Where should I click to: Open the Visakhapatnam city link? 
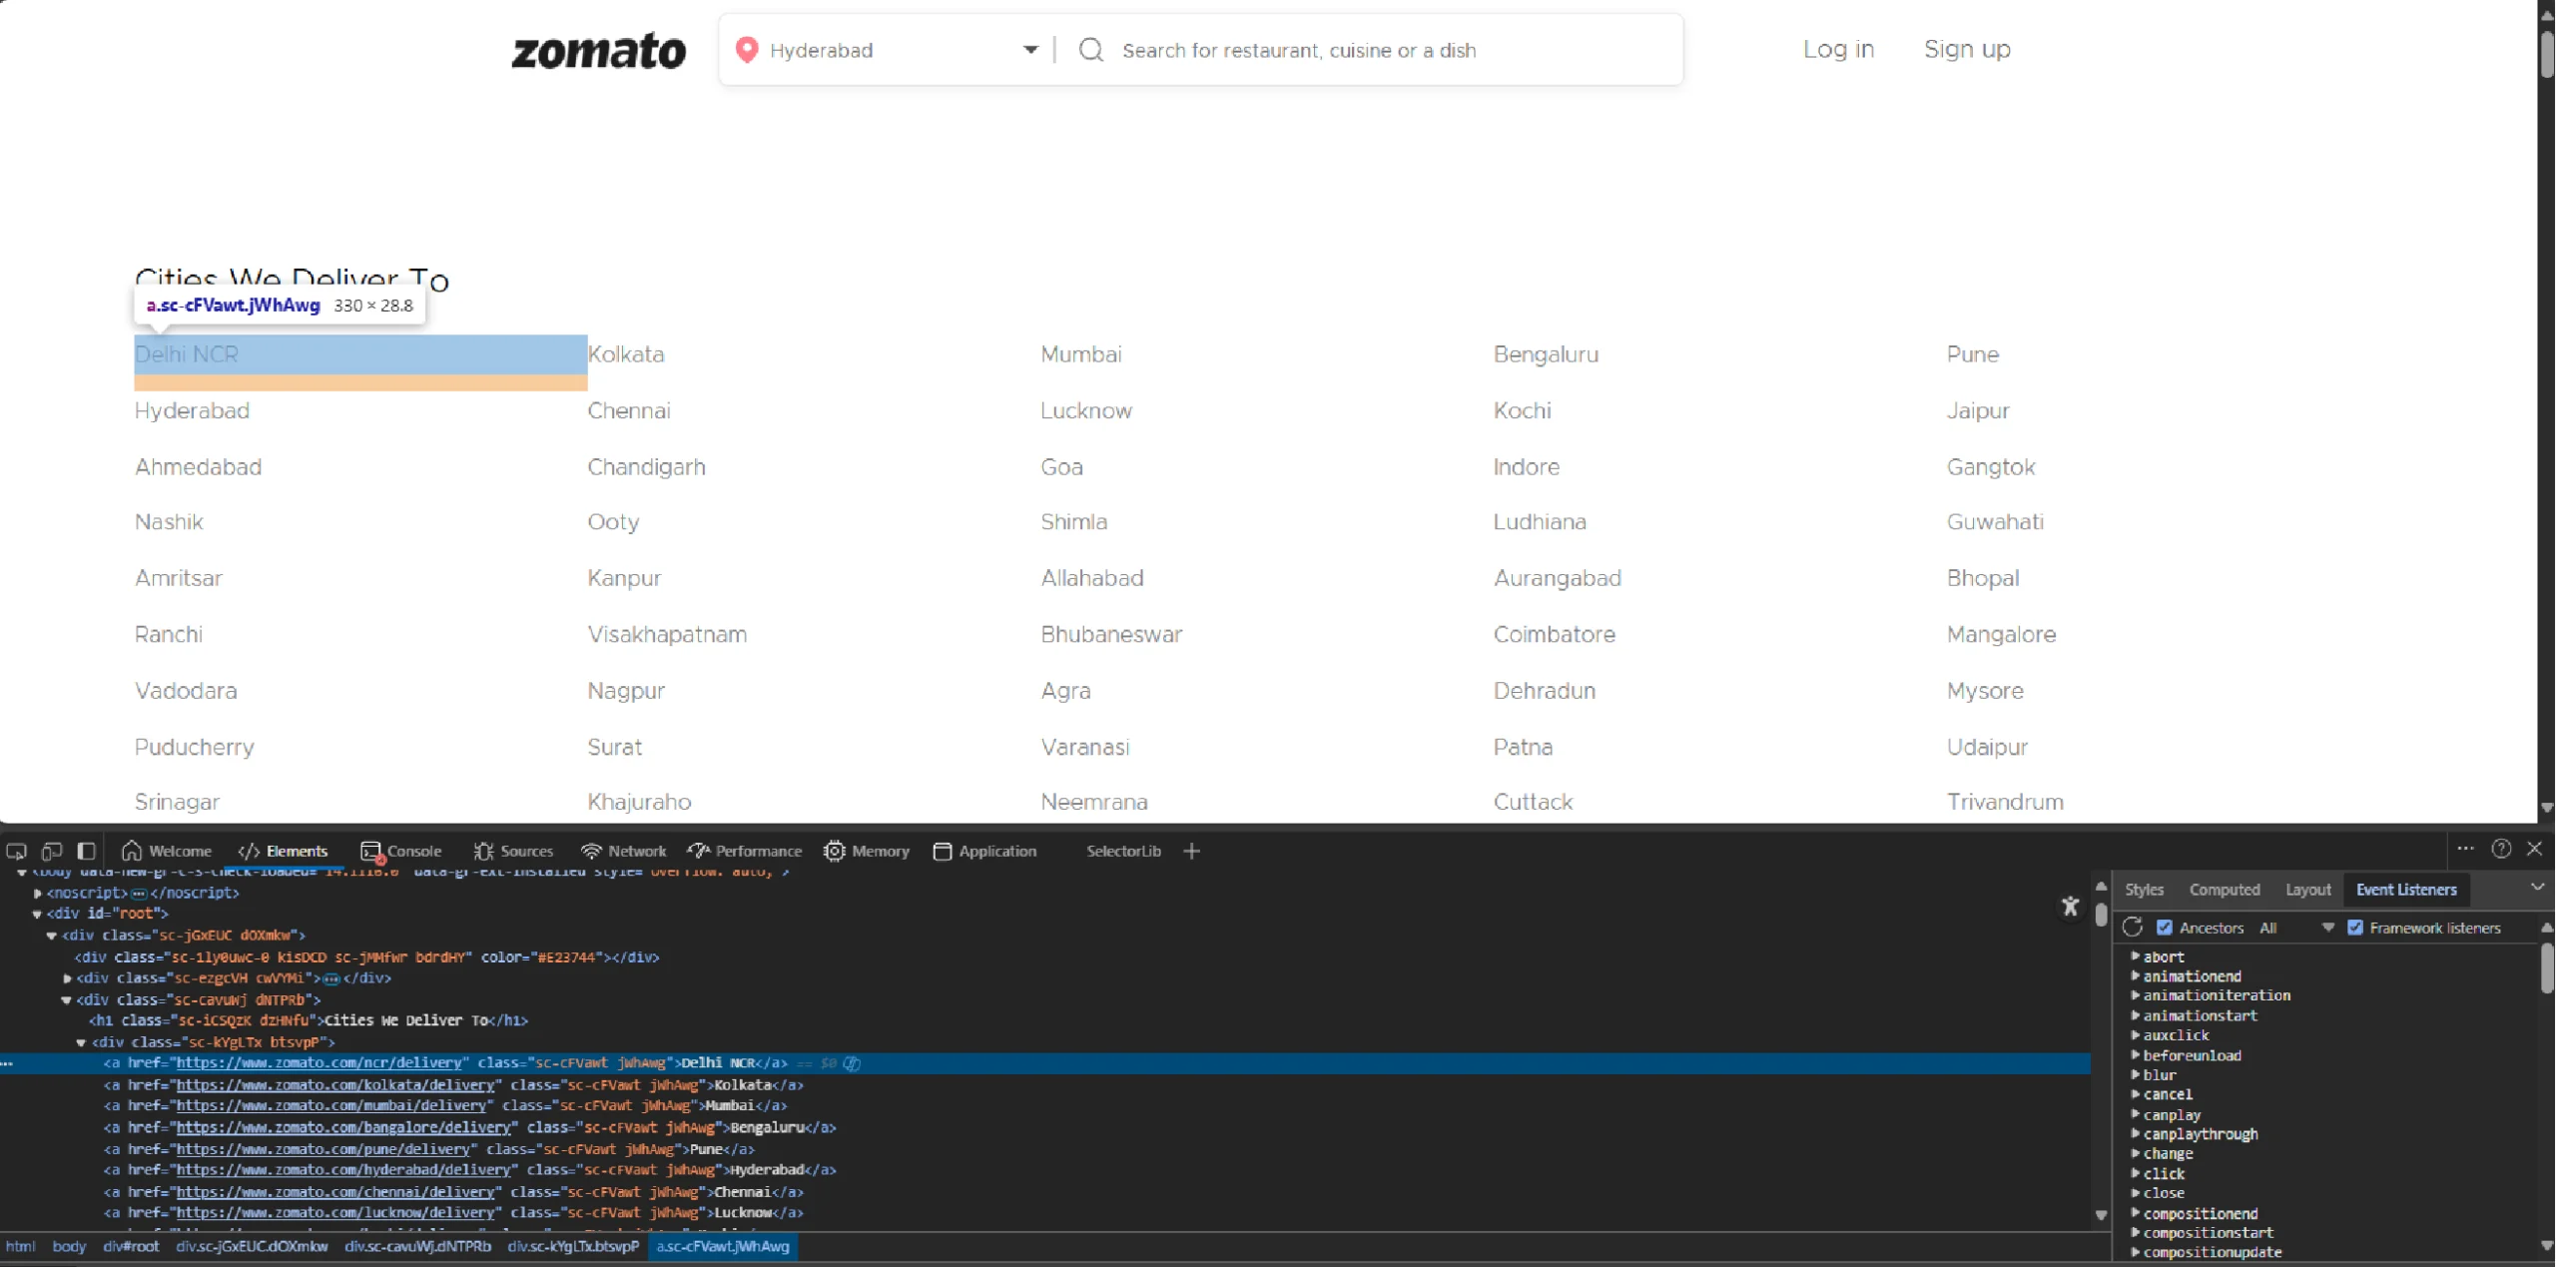tap(667, 635)
